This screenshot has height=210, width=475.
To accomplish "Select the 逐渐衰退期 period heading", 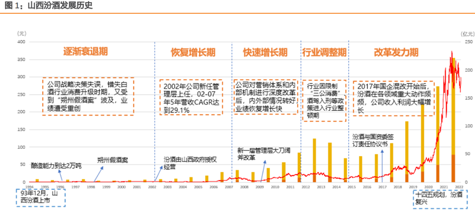I will click(x=85, y=52).
